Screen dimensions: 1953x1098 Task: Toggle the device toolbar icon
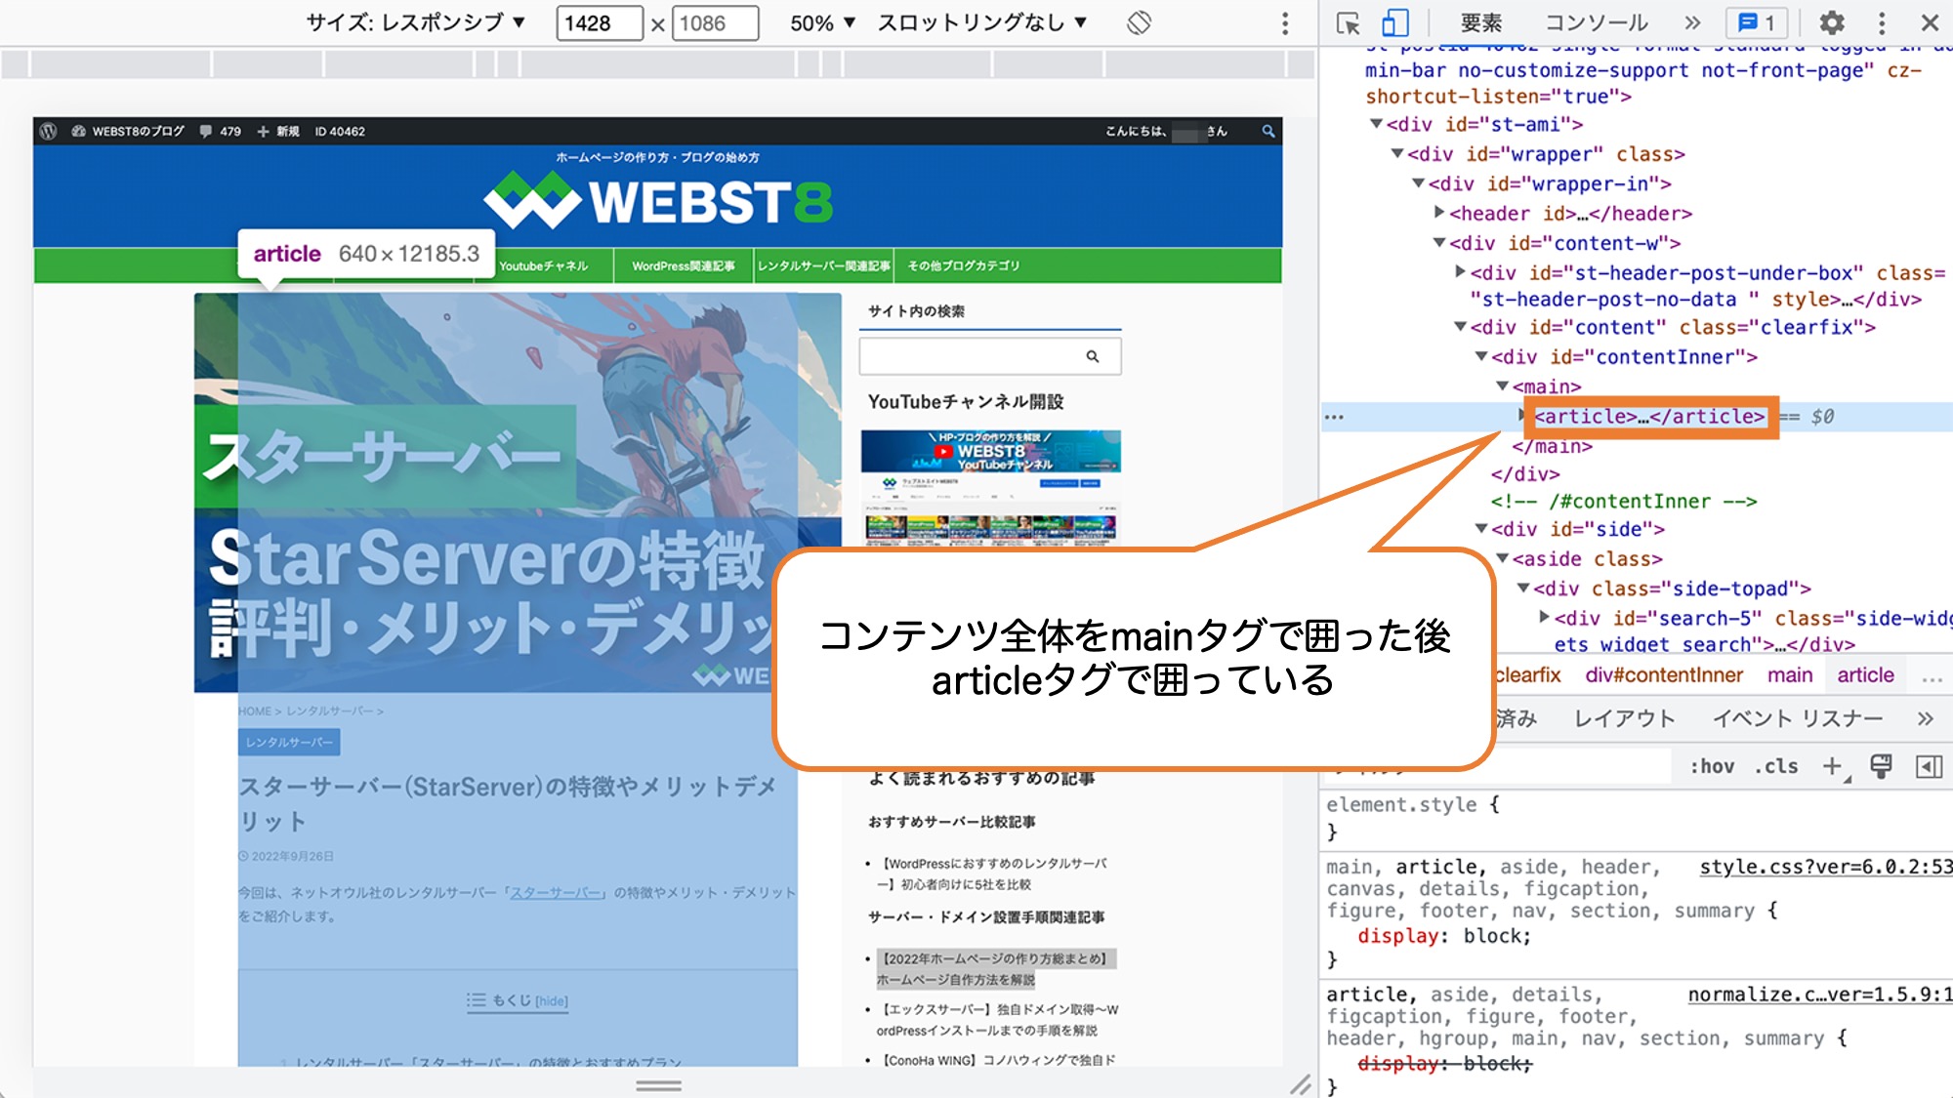point(1394,22)
